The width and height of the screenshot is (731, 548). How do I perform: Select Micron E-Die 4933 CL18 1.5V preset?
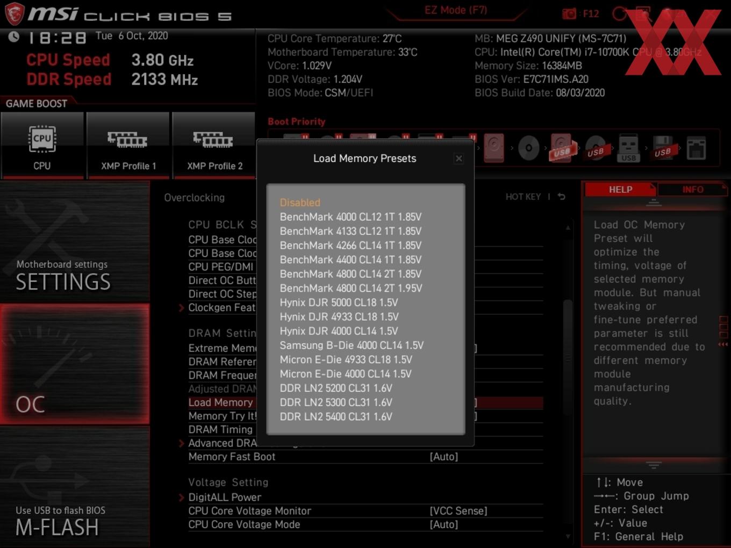coord(346,359)
